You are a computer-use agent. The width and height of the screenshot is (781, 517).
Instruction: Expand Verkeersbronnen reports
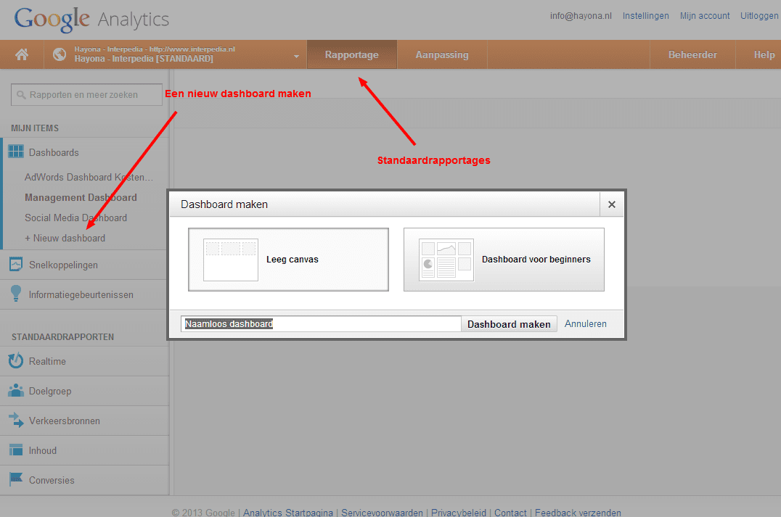pos(65,421)
